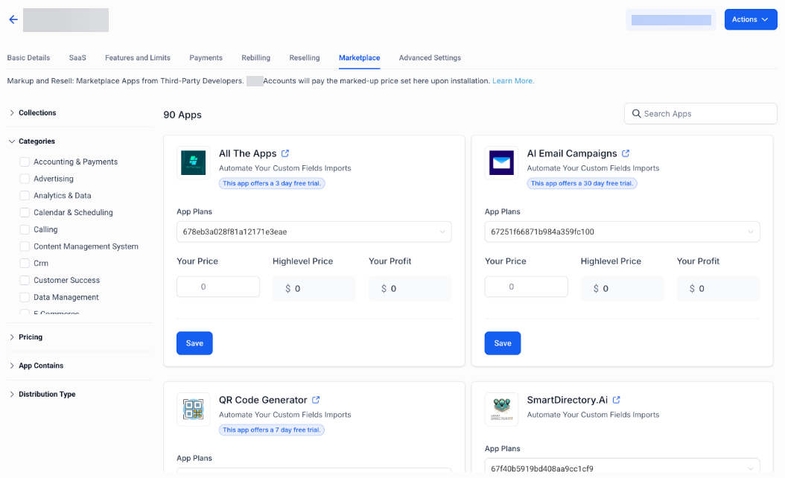Image resolution: width=785 pixels, height=478 pixels.
Task: Check the Advertising category
Action: pos(25,179)
